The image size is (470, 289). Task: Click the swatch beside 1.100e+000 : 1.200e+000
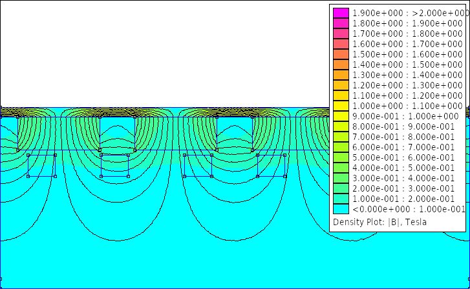click(x=341, y=95)
